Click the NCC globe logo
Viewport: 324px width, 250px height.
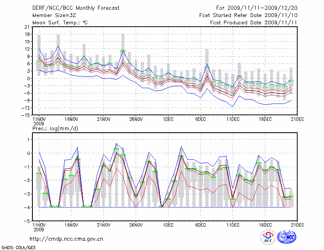286,237
